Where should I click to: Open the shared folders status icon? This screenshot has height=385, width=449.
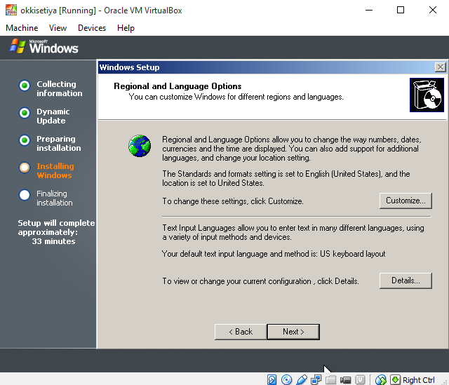click(330, 380)
